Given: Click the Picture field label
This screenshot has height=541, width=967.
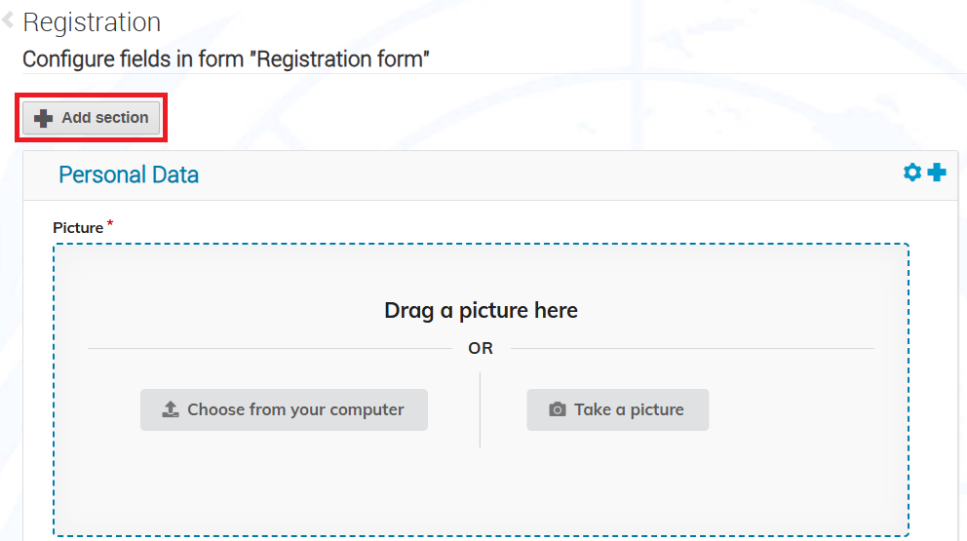Looking at the screenshot, I should 78,228.
